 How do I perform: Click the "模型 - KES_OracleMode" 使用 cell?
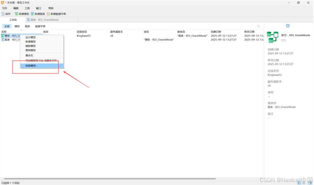coord(159,40)
